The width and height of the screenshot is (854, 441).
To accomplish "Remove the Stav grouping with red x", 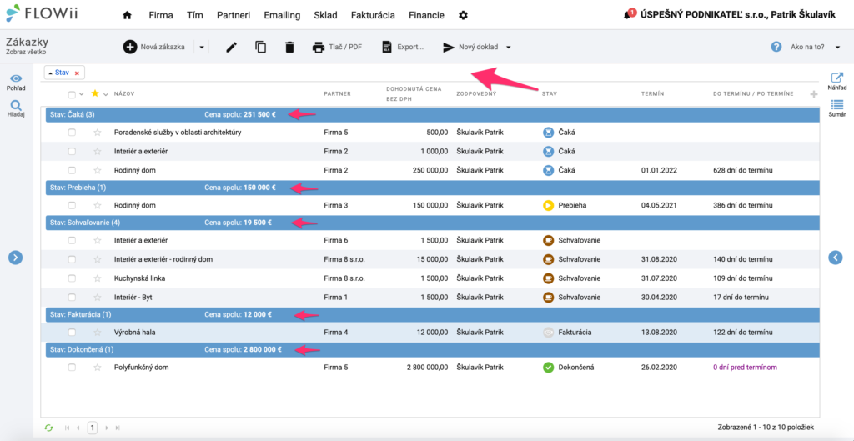I will pos(77,73).
